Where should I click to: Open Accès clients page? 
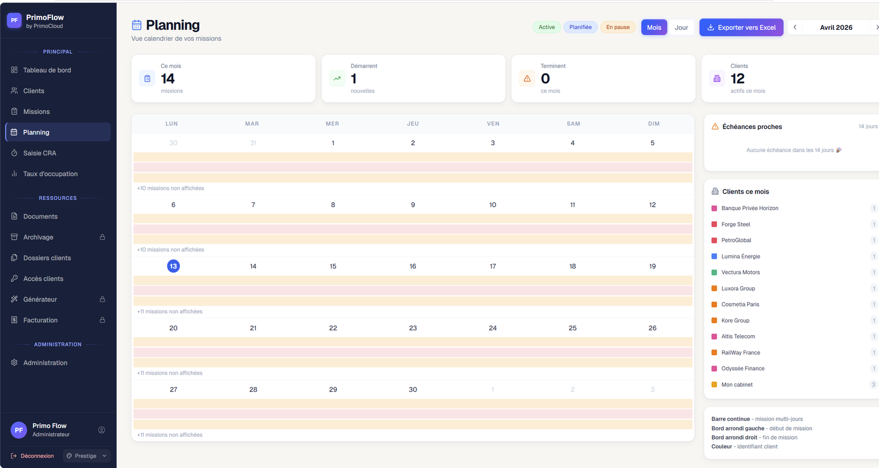(58, 278)
